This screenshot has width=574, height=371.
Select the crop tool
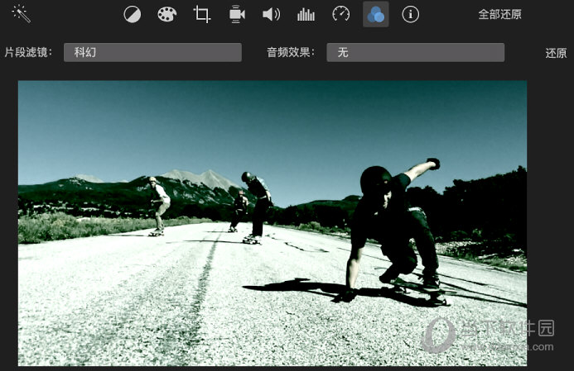pyautogui.click(x=202, y=15)
